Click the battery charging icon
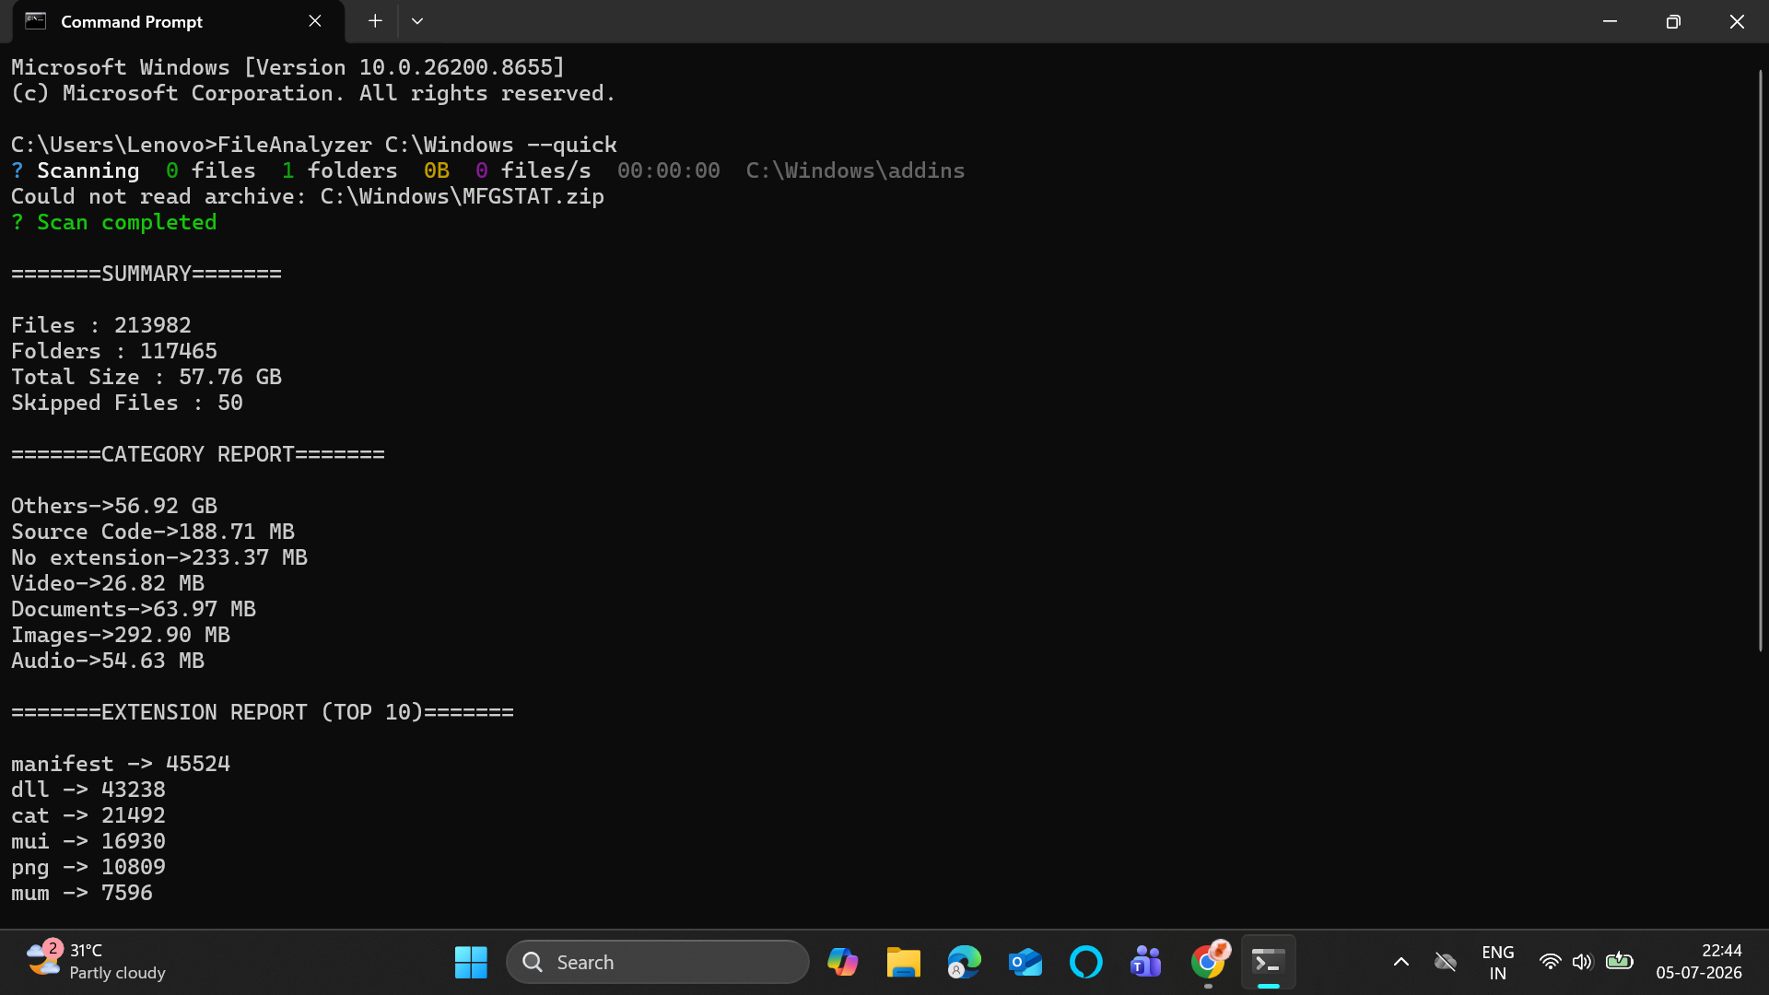1769x995 pixels. click(1619, 962)
